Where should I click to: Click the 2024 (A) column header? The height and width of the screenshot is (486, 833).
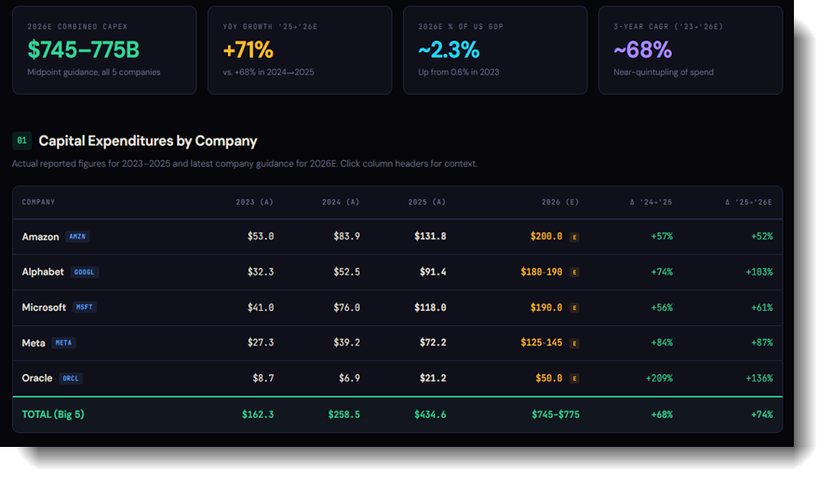[341, 202]
